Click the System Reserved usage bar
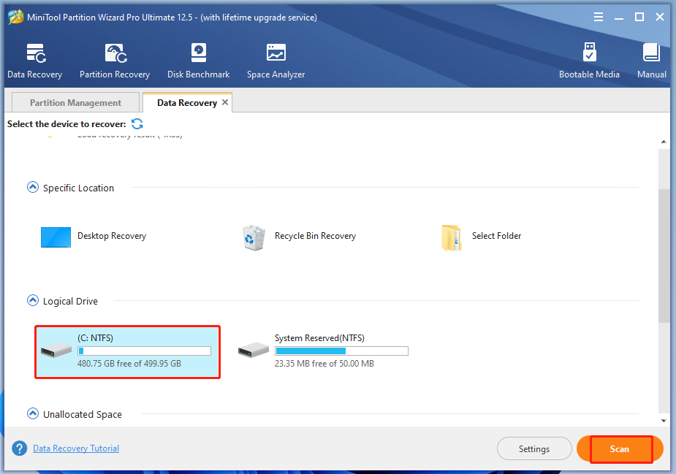 pyautogui.click(x=341, y=351)
